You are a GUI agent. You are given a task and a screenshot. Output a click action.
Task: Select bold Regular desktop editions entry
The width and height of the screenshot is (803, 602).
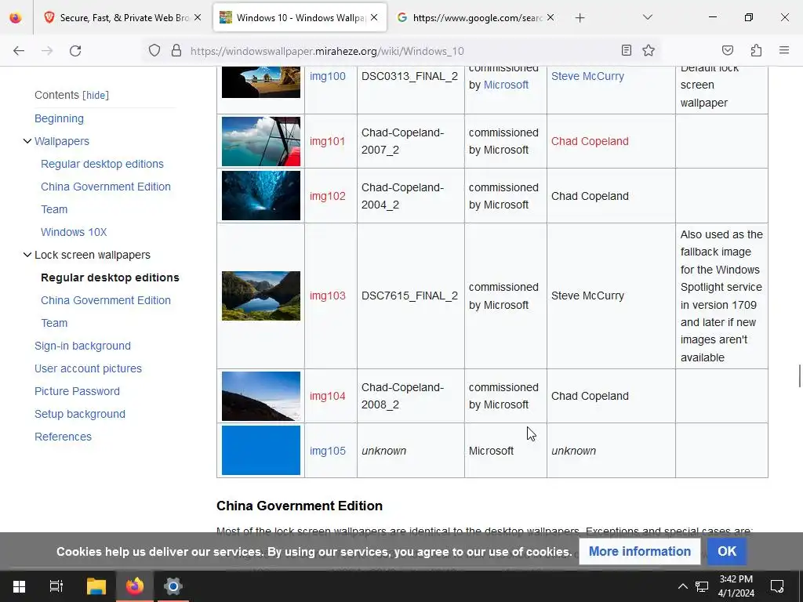(110, 277)
